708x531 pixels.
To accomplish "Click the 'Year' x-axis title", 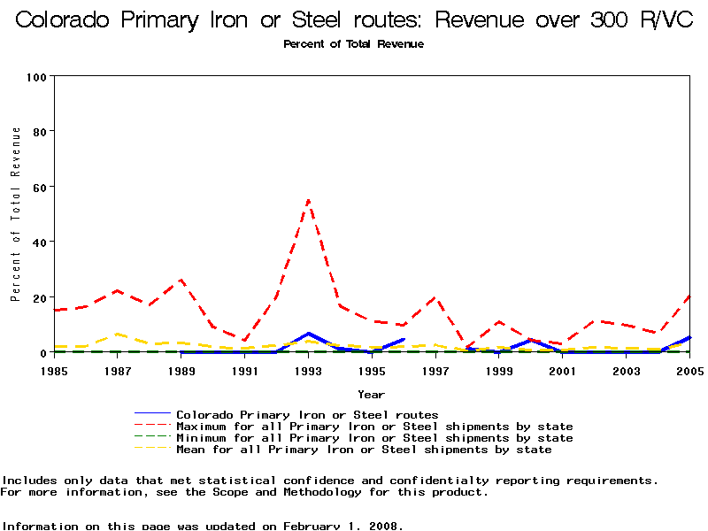I will (x=371, y=394).
